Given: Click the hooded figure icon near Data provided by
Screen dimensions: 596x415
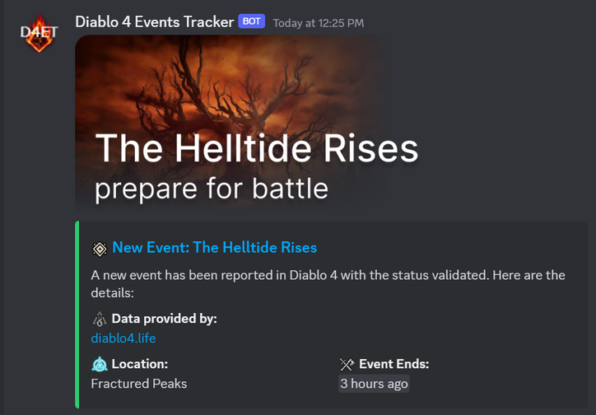Looking at the screenshot, I should tap(100, 319).
